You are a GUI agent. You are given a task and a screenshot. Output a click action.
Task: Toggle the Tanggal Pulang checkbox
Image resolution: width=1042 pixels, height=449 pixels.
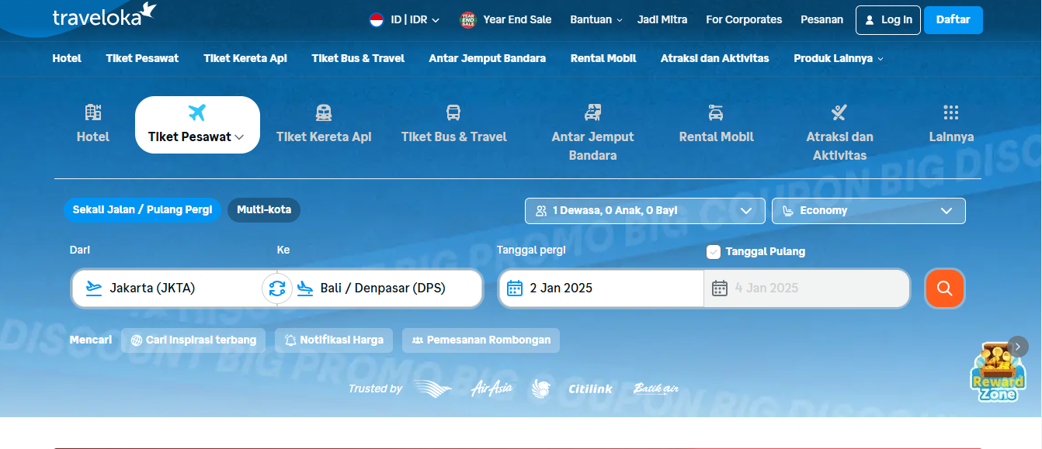point(714,252)
